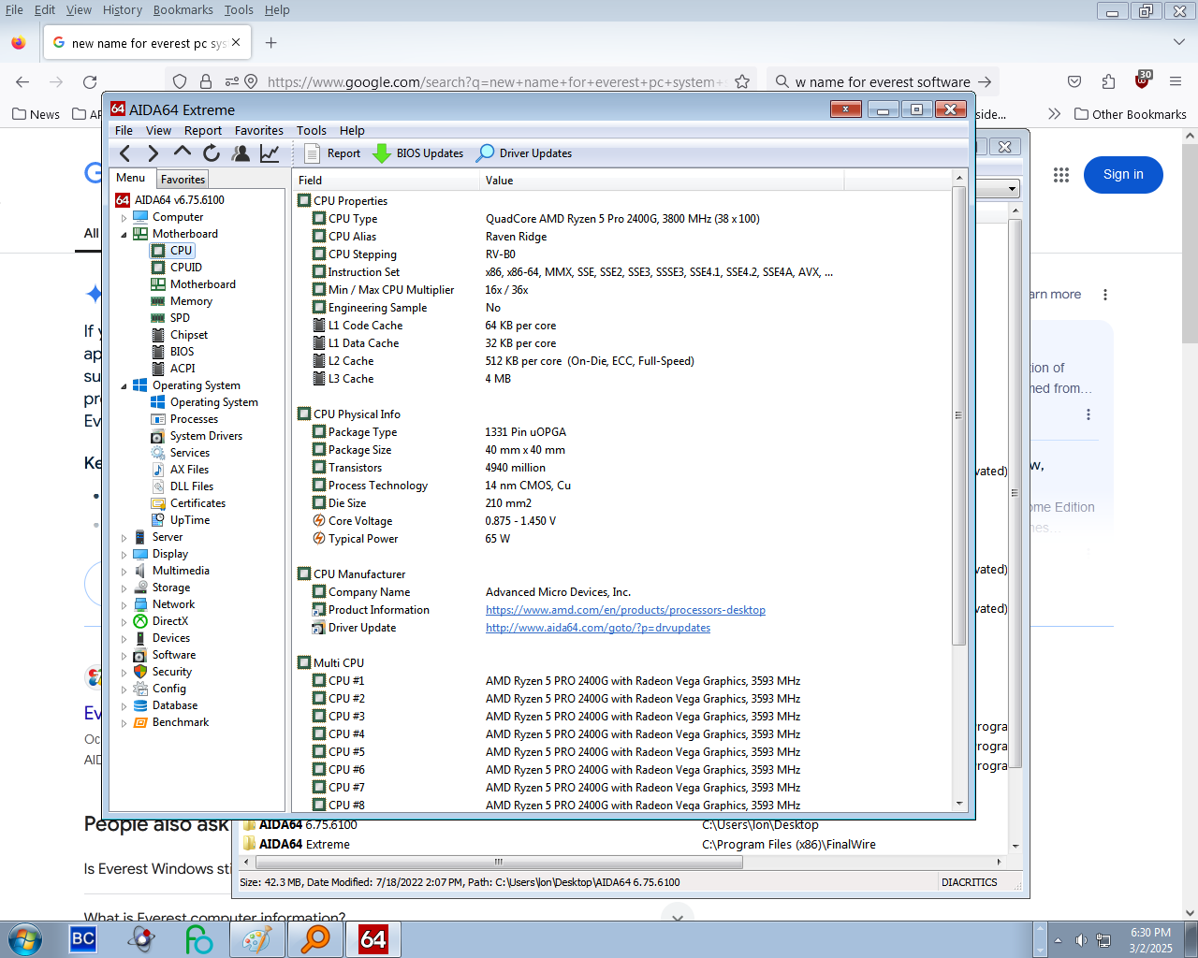The image size is (1198, 958).
Task: Collapse the Operating System tree node
Action: coord(124,386)
